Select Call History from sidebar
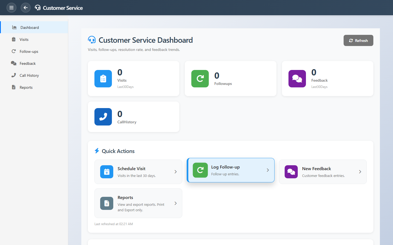The image size is (393, 245). point(29,75)
